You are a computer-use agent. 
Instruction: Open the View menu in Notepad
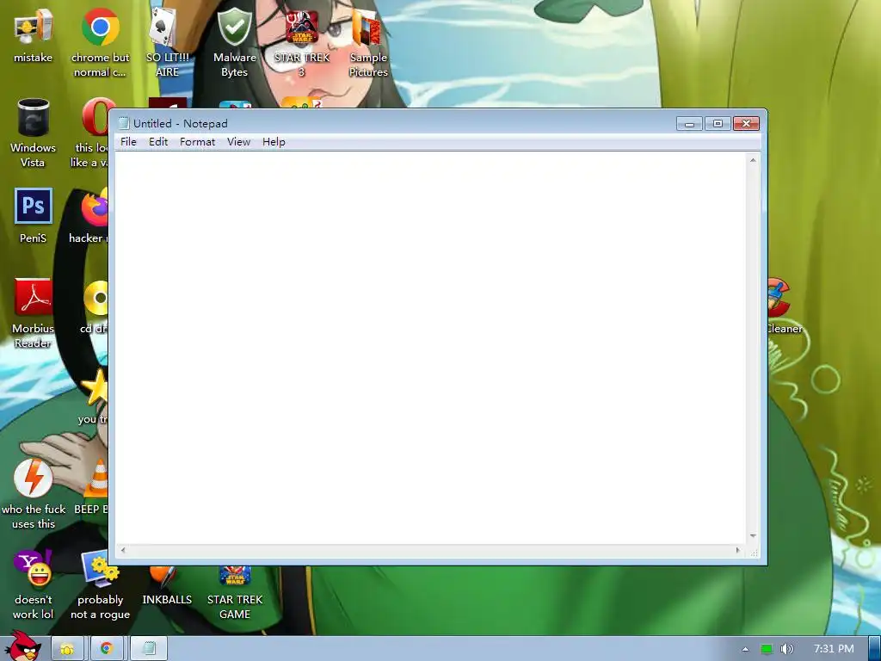[238, 142]
